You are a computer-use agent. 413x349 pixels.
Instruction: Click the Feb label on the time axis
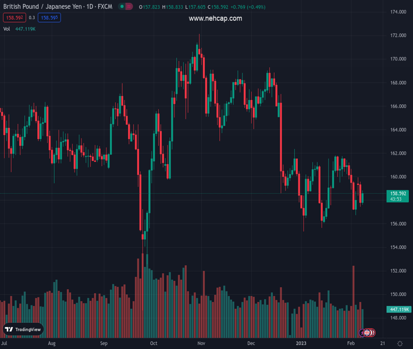tap(351, 344)
